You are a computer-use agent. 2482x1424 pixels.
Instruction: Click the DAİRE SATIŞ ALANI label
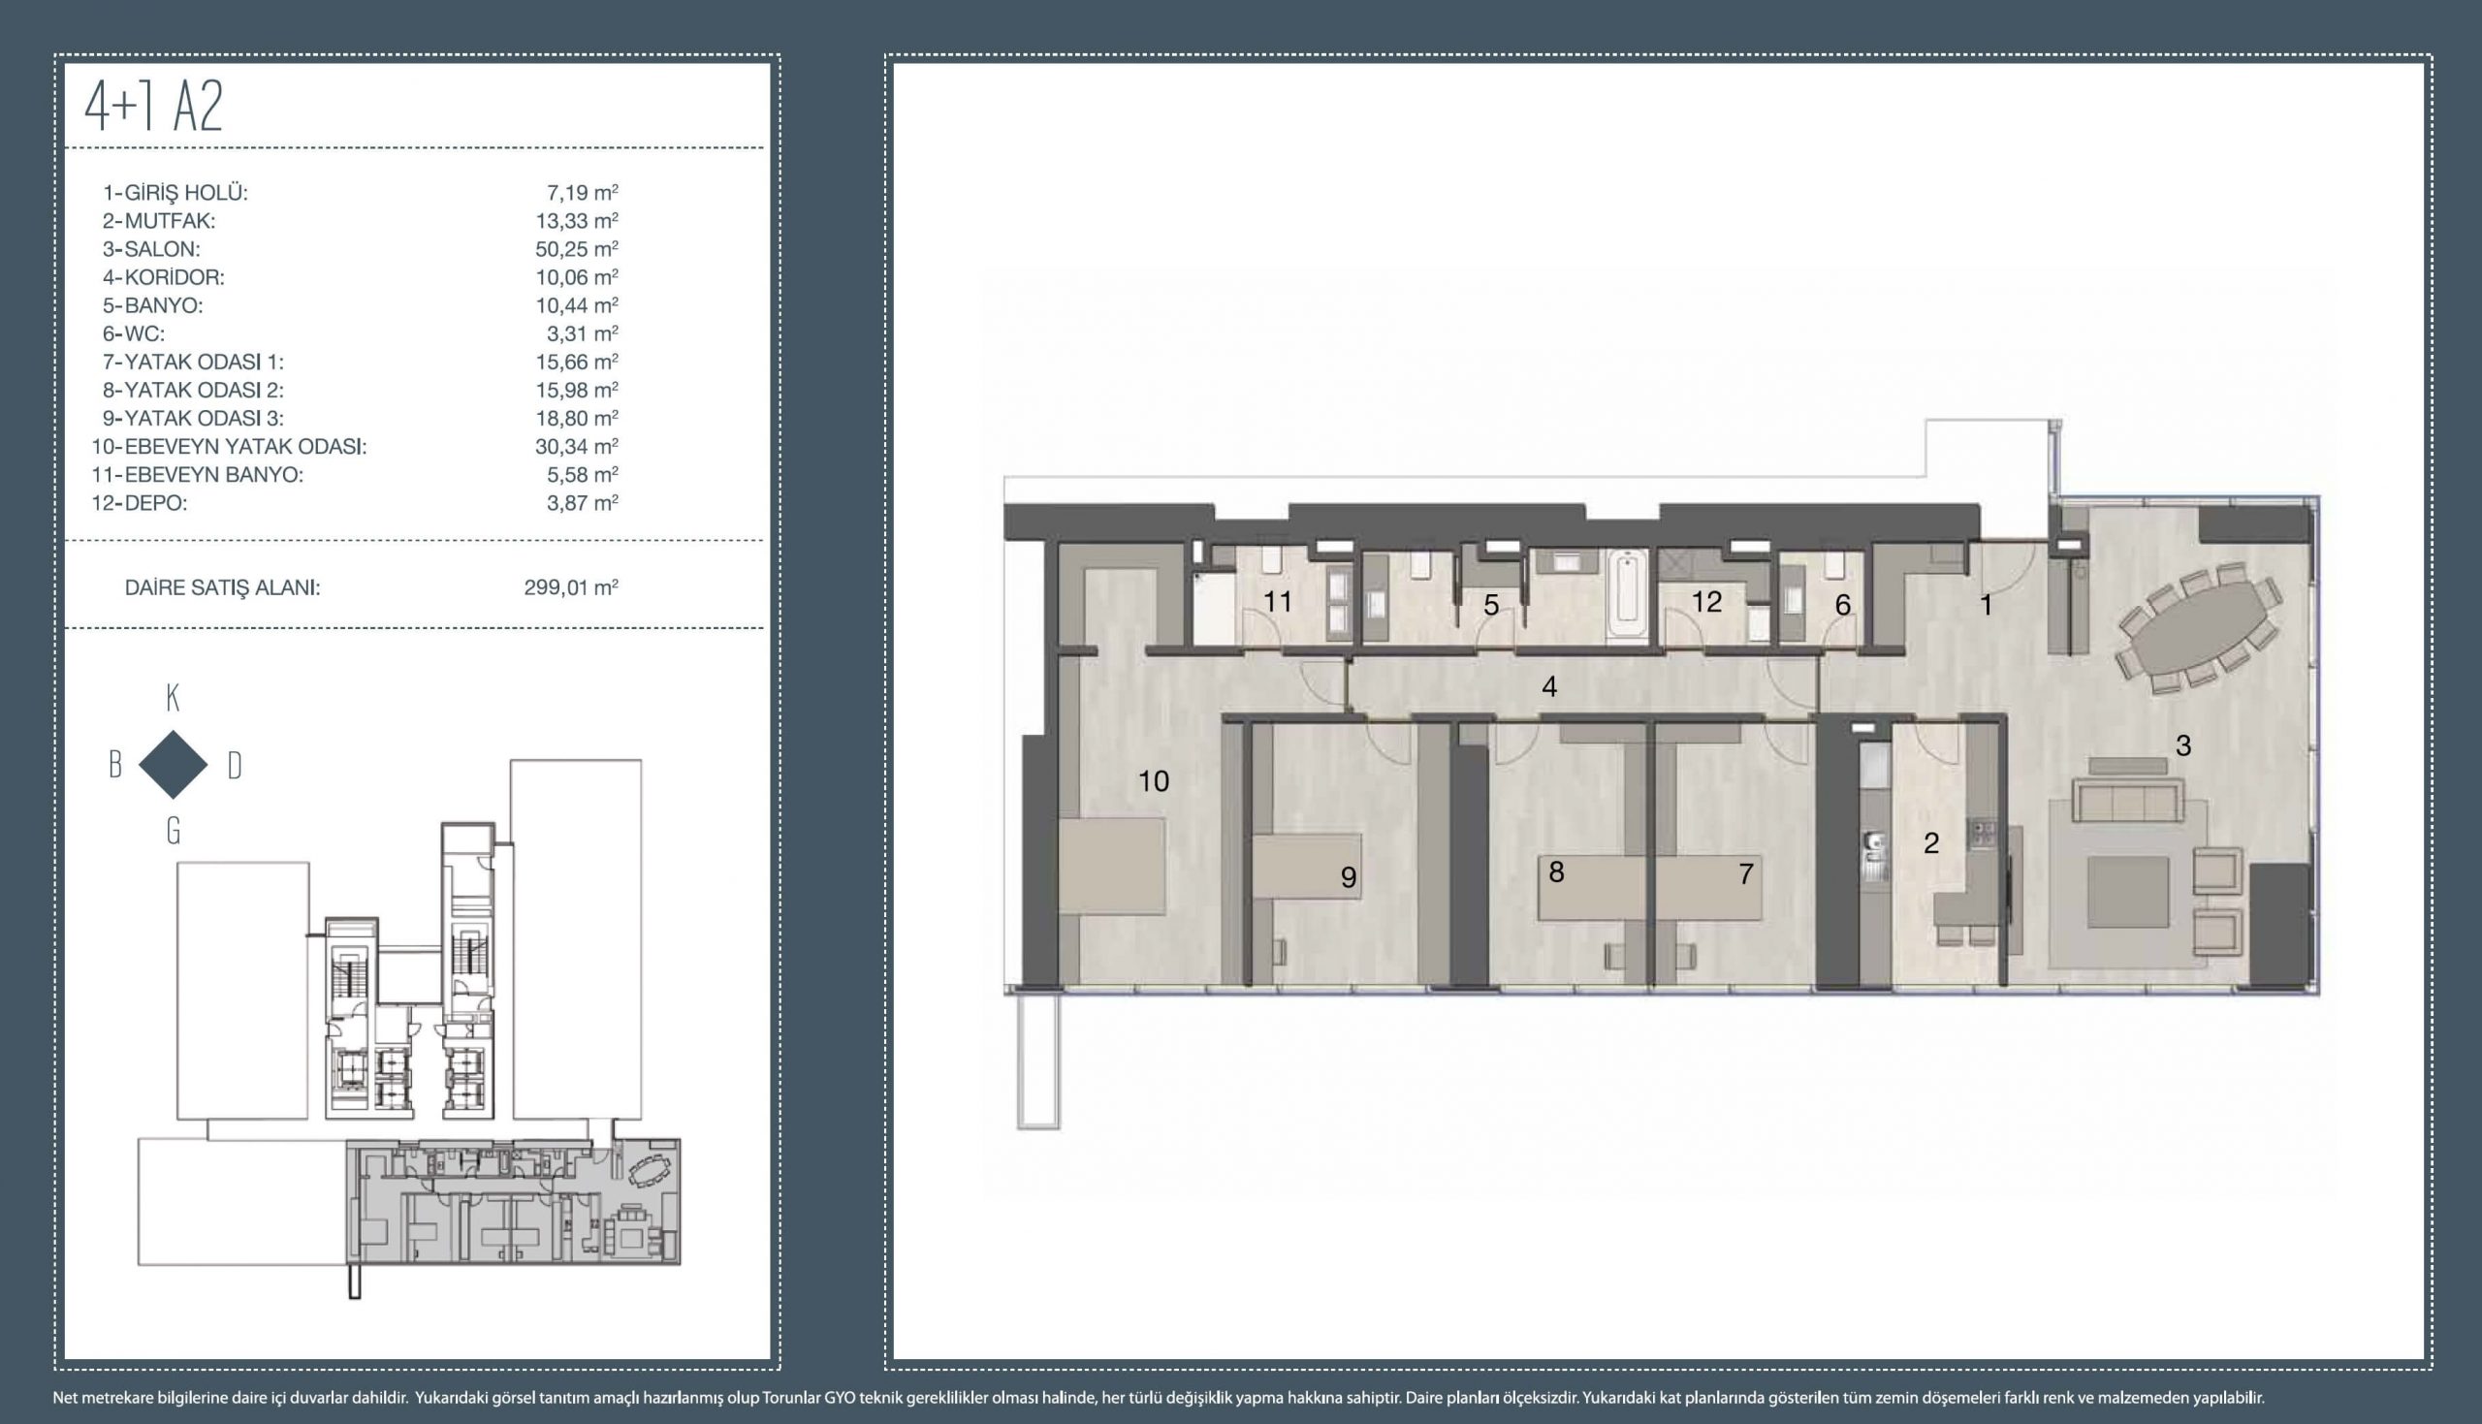pyautogui.click(x=222, y=587)
